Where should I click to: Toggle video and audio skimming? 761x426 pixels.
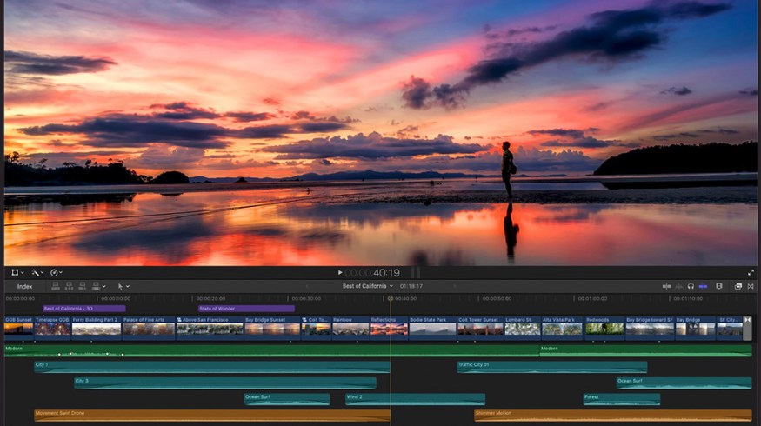666,285
